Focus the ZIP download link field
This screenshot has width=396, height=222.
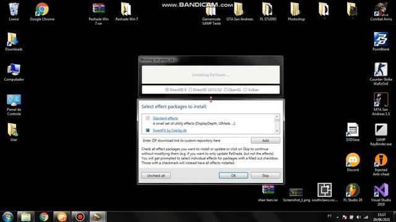pyautogui.click(x=194, y=141)
